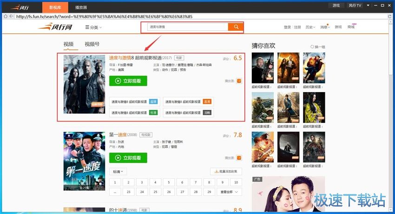The height and width of the screenshot is (214, 395).
Task: Click the play-source icon for 第一速度
Action: (x=239, y=158)
